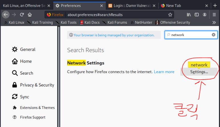Click the Network Settings... button
This screenshot has width=220, height=127.
click(x=199, y=72)
